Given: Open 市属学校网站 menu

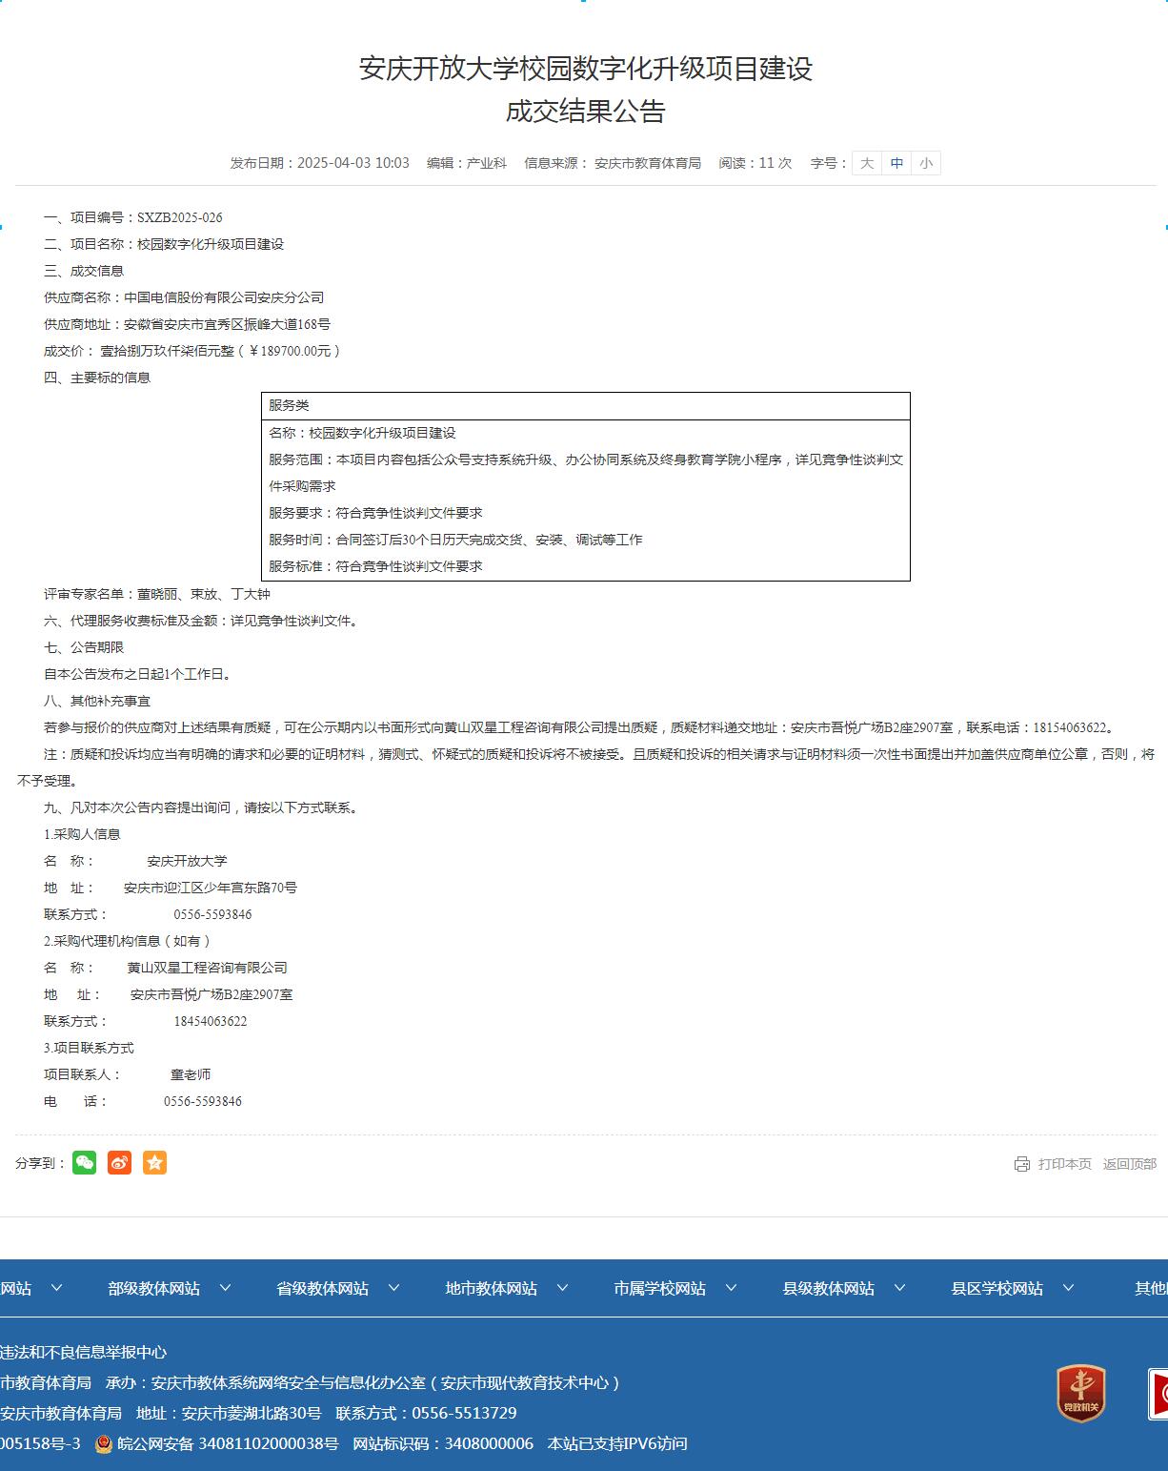Looking at the screenshot, I should pyautogui.click(x=675, y=1289).
